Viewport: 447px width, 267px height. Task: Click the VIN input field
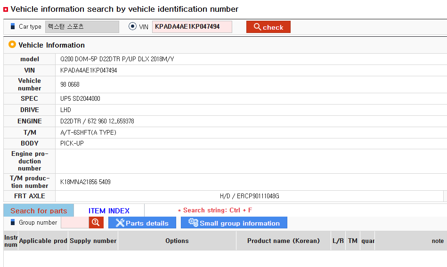(192, 27)
